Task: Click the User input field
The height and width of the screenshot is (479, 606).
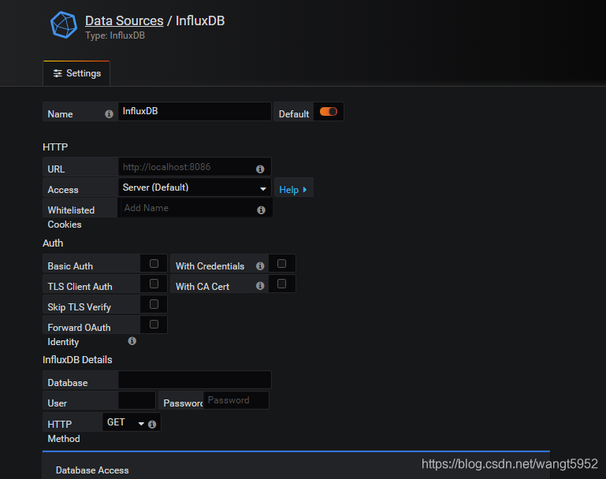Action: point(137,400)
